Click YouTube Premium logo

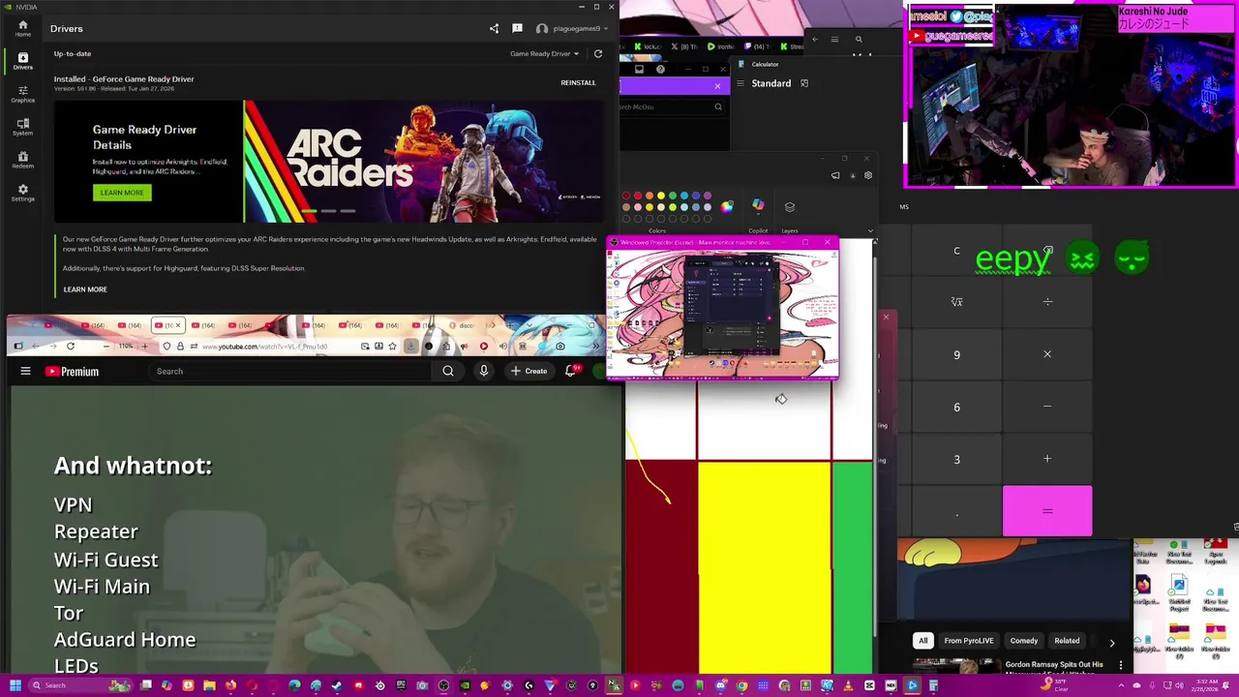pyautogui.click(x=72, y=371)
